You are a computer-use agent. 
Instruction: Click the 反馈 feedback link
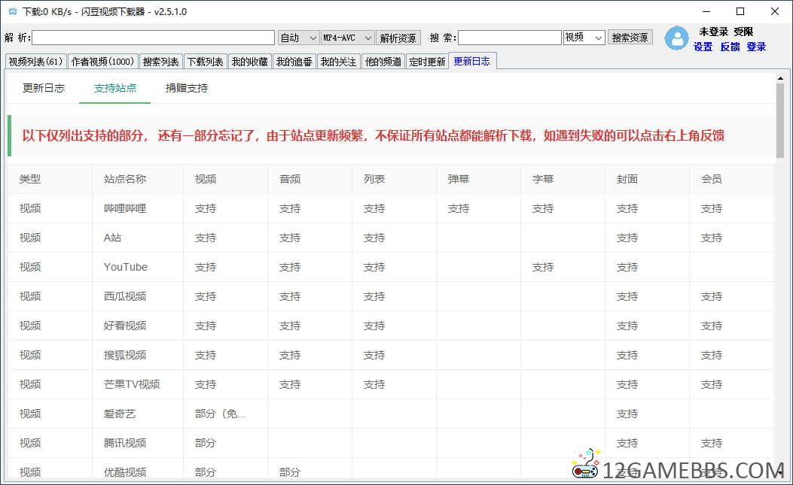coord(730,47)
